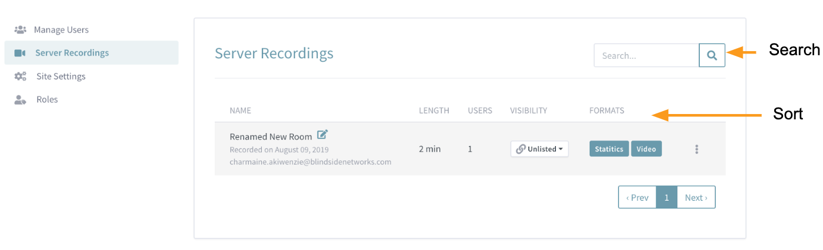The width and height of the screenshot is (823, 250).
Task: Click the Manage Users people icon
Action: [20, 30]
